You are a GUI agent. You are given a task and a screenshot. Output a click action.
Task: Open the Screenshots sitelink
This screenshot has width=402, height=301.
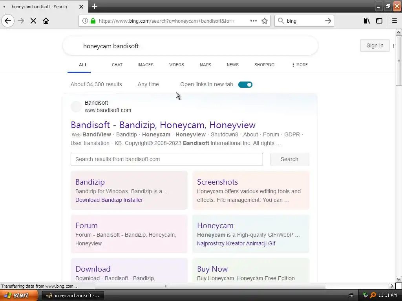coord(217,182)
